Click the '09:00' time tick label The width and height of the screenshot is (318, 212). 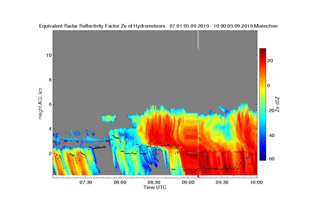coord(188,182)
